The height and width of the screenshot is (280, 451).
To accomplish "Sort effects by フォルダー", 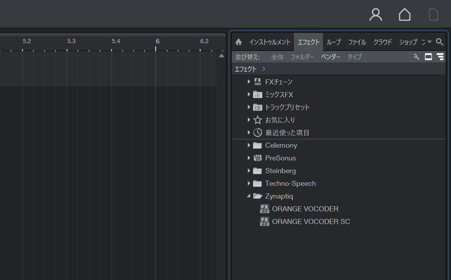I will click(302, 57).
